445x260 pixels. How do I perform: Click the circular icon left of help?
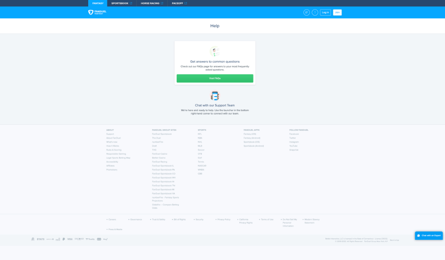(x=306, y=13)
